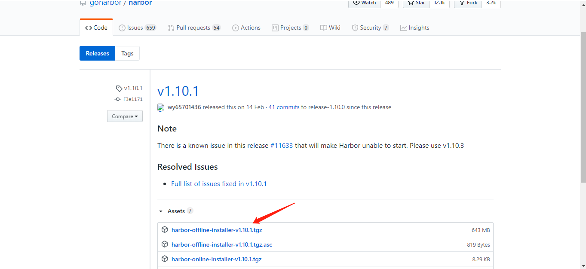Screen dimensions: 586x269
Task: Open Full list of issues fixed link
Action: (219, 183)
